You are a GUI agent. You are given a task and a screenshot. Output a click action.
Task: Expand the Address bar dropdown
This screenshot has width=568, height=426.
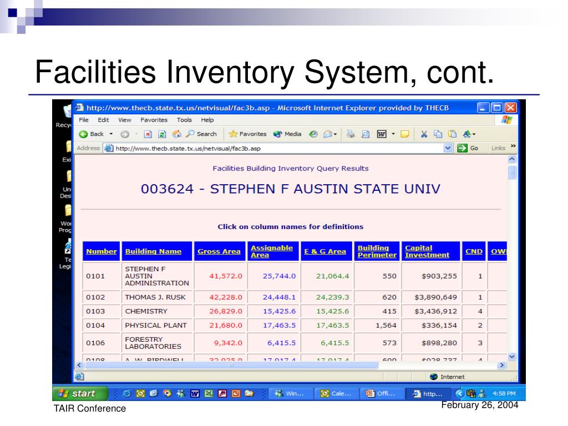coord(448,148)
